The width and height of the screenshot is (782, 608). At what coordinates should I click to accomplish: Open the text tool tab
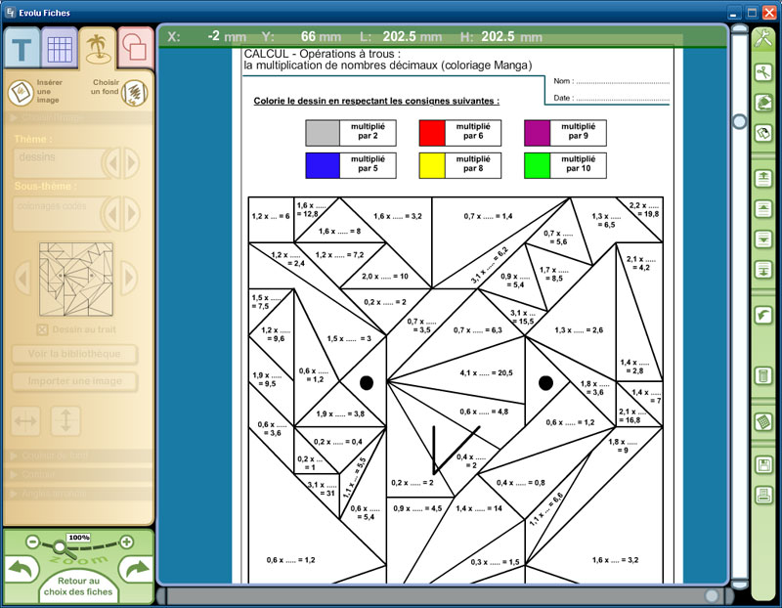point(21,48)
